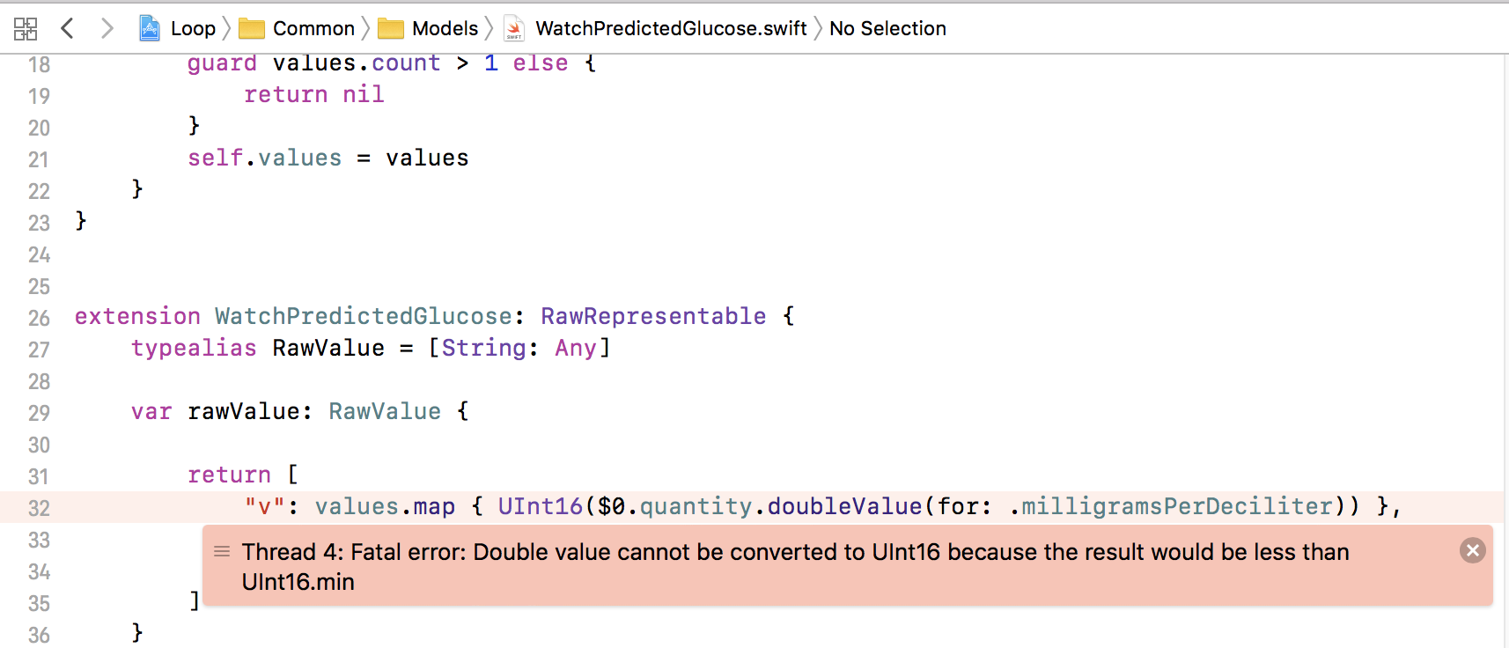Click the Thread 4 fatal error message
Screen dimensions: 1509x648
795,566
